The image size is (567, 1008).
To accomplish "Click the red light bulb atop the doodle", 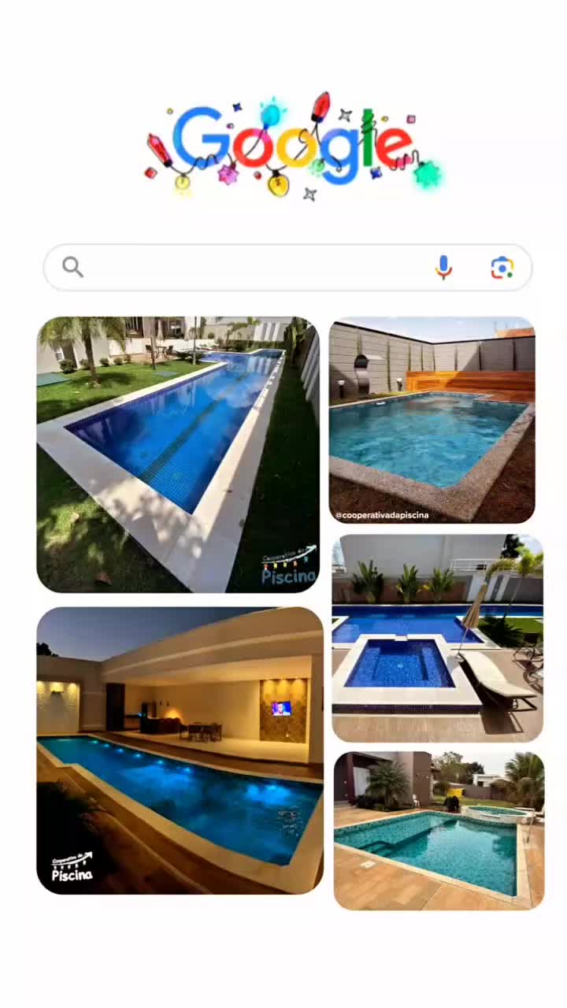I will (321, 106).
